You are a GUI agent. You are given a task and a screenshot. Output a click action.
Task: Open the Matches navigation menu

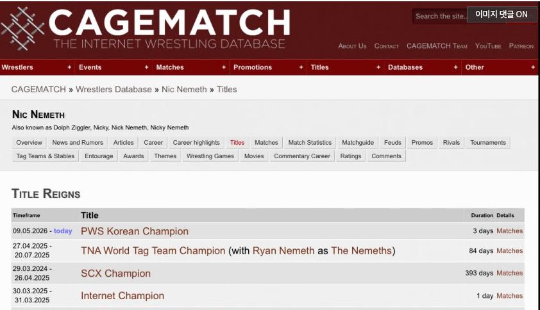coord(170,67)
